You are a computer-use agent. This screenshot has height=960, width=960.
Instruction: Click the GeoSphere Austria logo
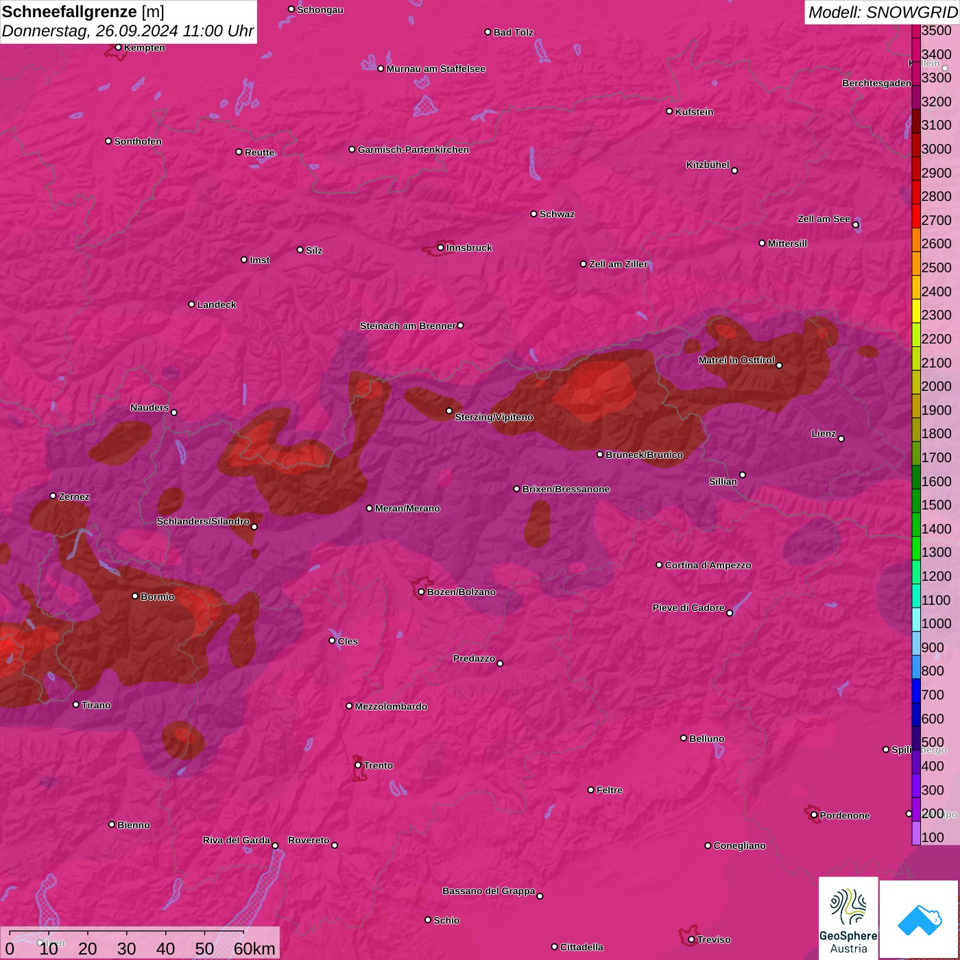pos(848,918)
